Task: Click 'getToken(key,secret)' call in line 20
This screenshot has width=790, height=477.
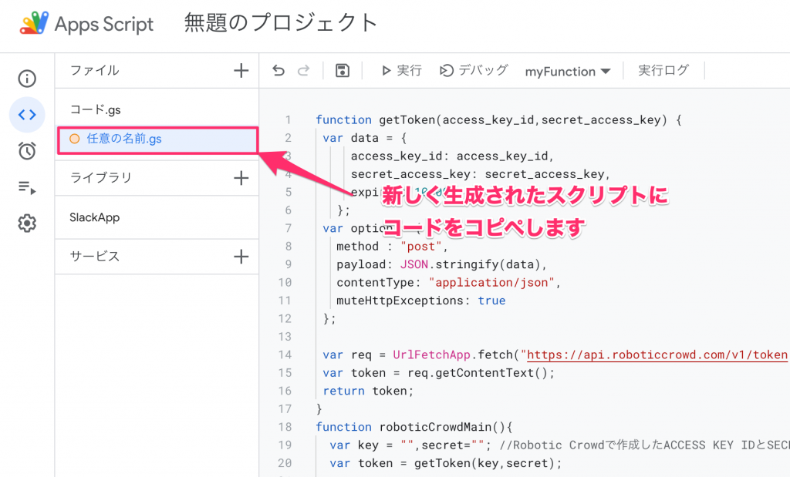Action: [484, 463]
